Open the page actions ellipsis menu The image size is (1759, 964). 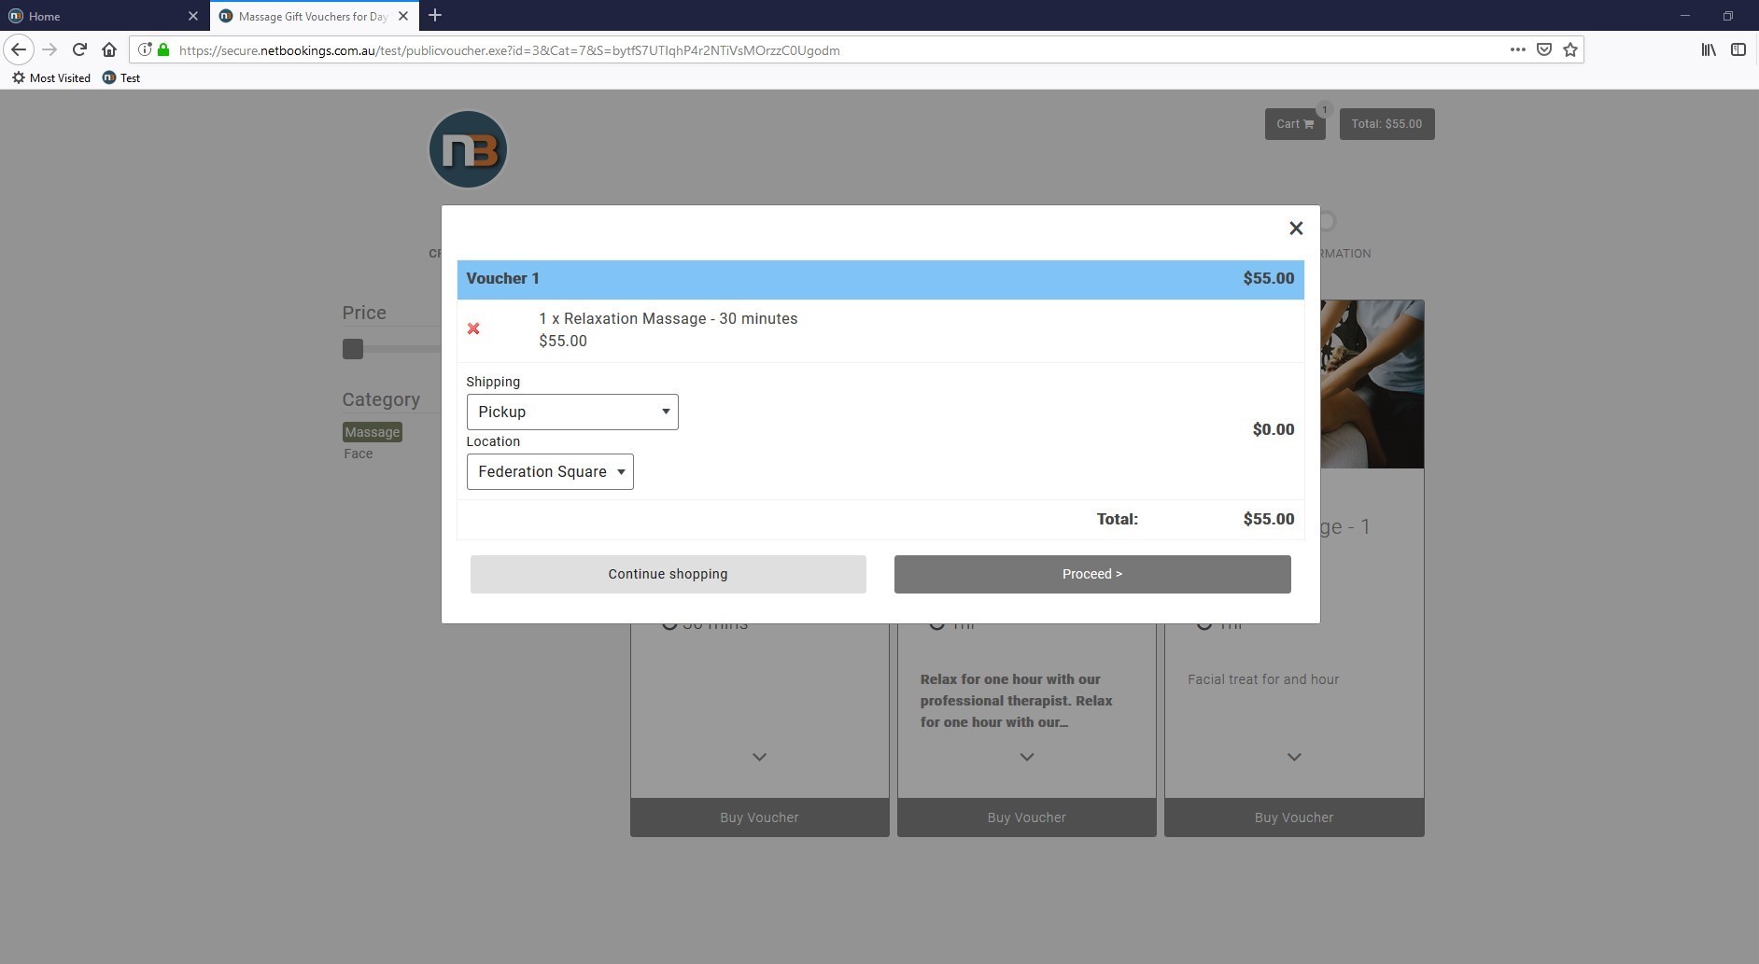pyautogui.click(x=1518, y=49)
